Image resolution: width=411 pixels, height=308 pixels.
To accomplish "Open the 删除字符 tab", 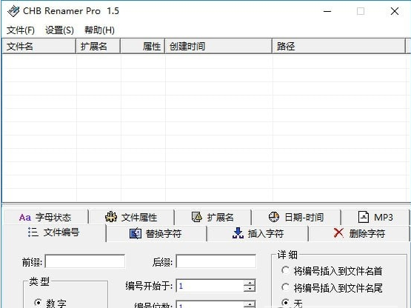I will click(x=359, y=233).
